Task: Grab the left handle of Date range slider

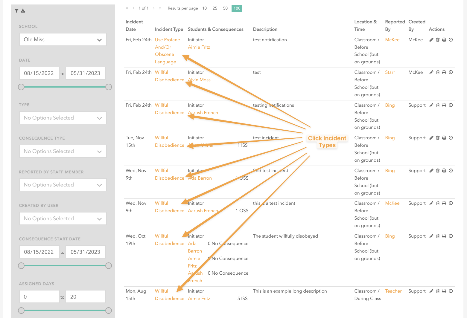Action: pos(21,87)
